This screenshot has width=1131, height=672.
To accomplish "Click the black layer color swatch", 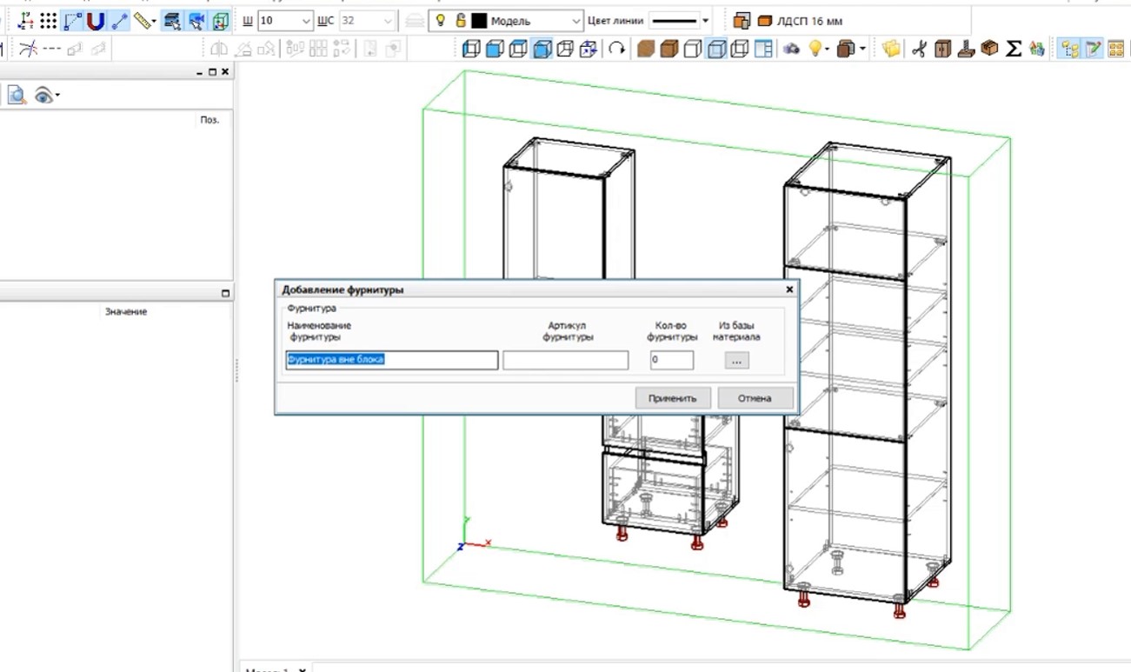I will coord(479,21).
